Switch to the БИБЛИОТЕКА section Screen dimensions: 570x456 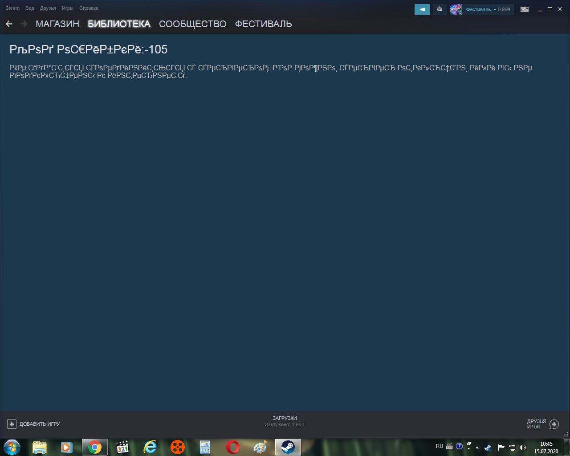119,24
